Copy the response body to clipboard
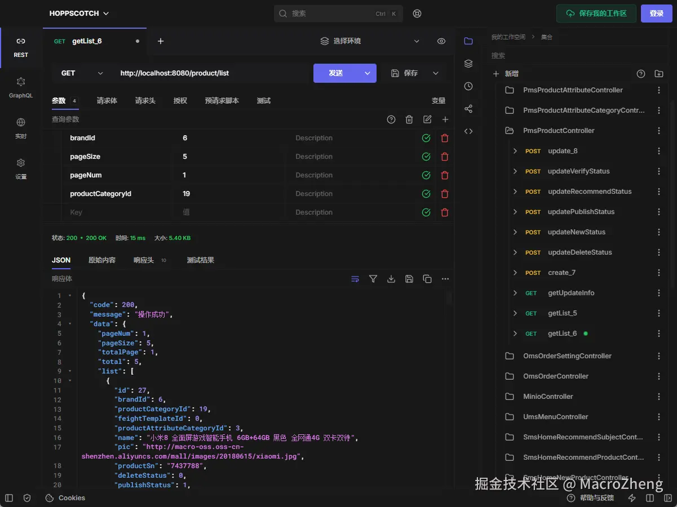 [x=427, y=279]
